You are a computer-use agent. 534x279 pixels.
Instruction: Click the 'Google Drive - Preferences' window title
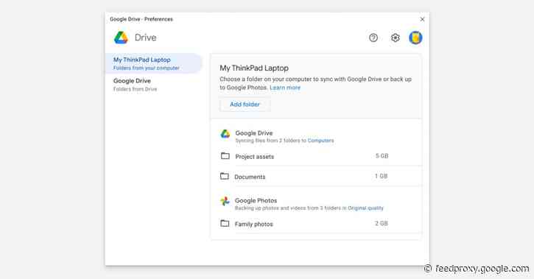point(141,19)
